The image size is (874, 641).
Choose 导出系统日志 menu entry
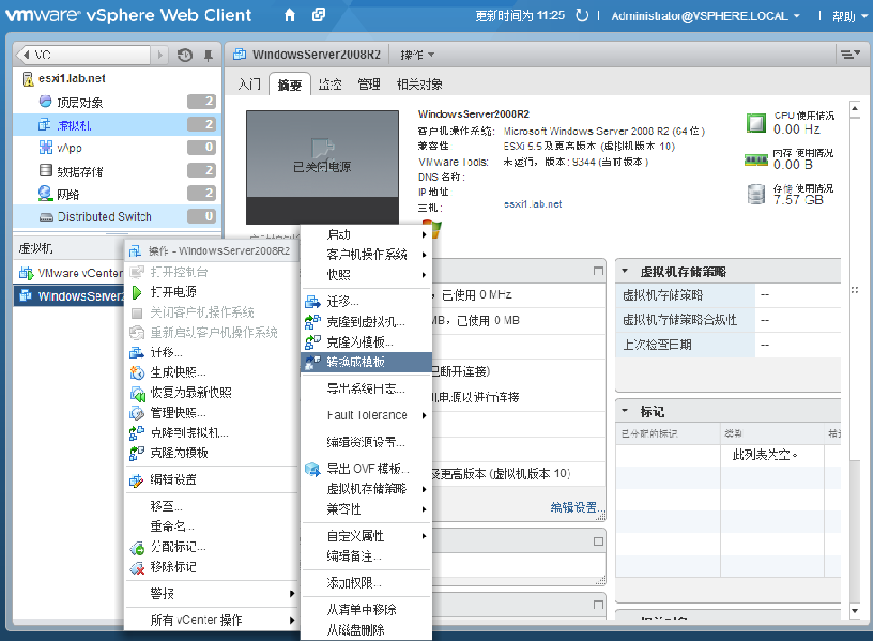click(x=366, y=389)
